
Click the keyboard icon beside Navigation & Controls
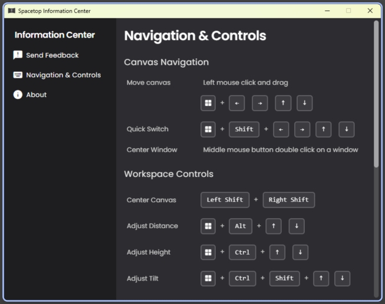click(x=18, y=75)
